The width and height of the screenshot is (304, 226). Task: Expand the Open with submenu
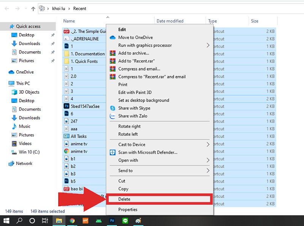[208, 160]
